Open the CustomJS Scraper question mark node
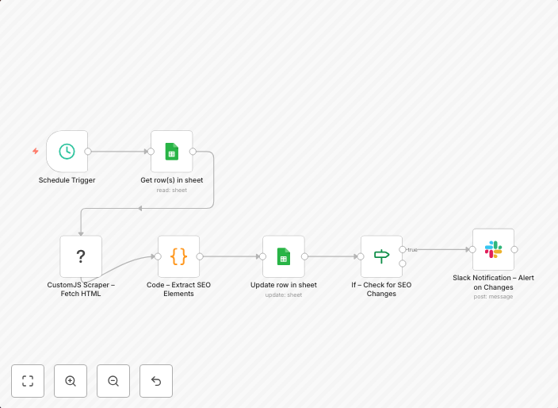 81,256
